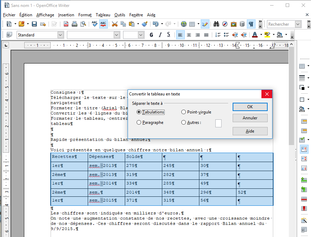Apply the font color A swatch
The height and width of the screenshot is (237, 311).
click(255, 35)
